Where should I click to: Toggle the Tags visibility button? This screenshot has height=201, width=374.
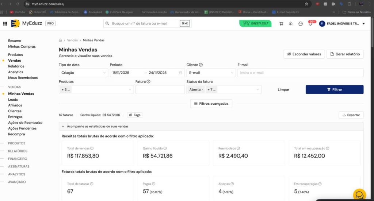tap(134, 115)
